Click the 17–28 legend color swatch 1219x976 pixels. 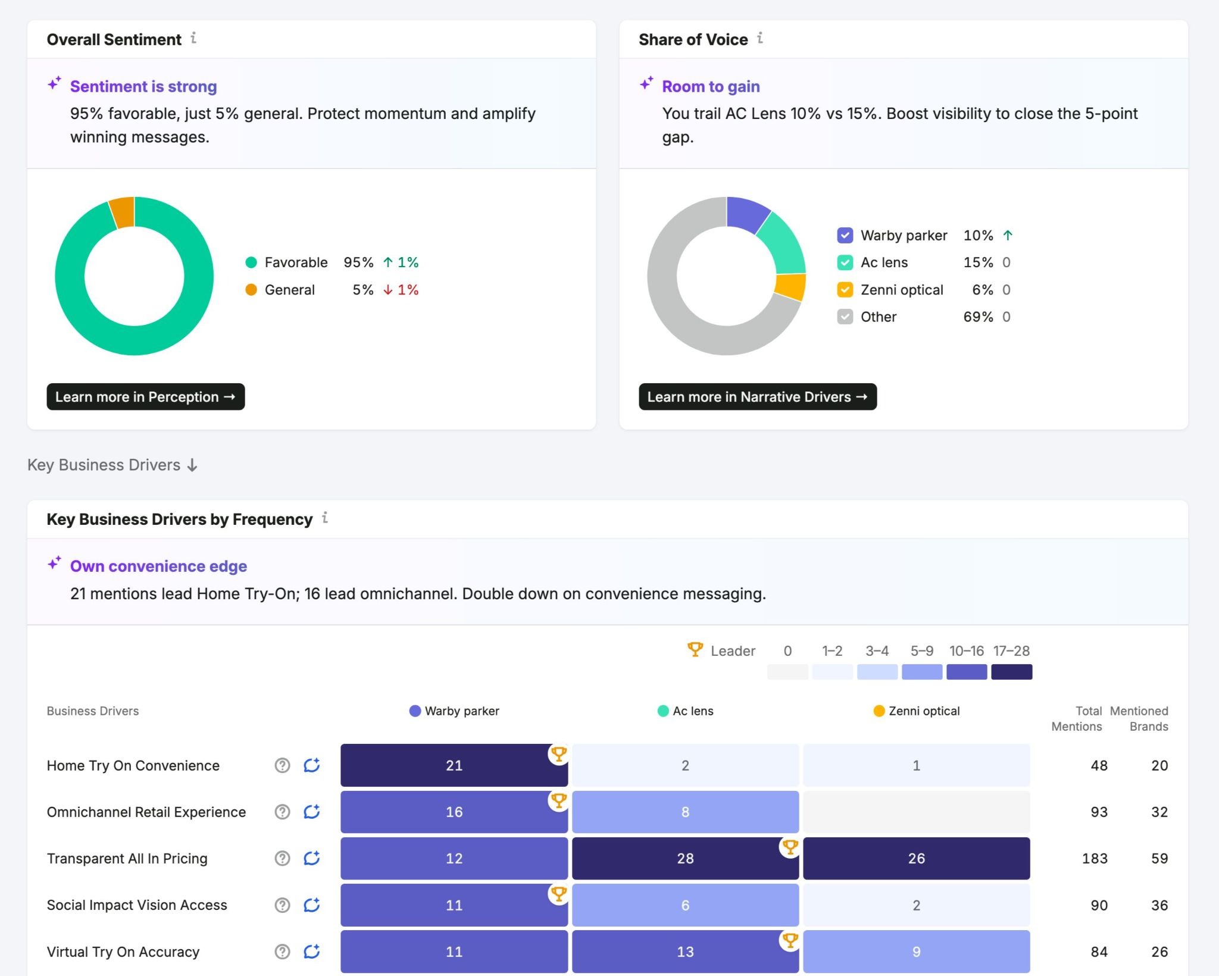1012,672
